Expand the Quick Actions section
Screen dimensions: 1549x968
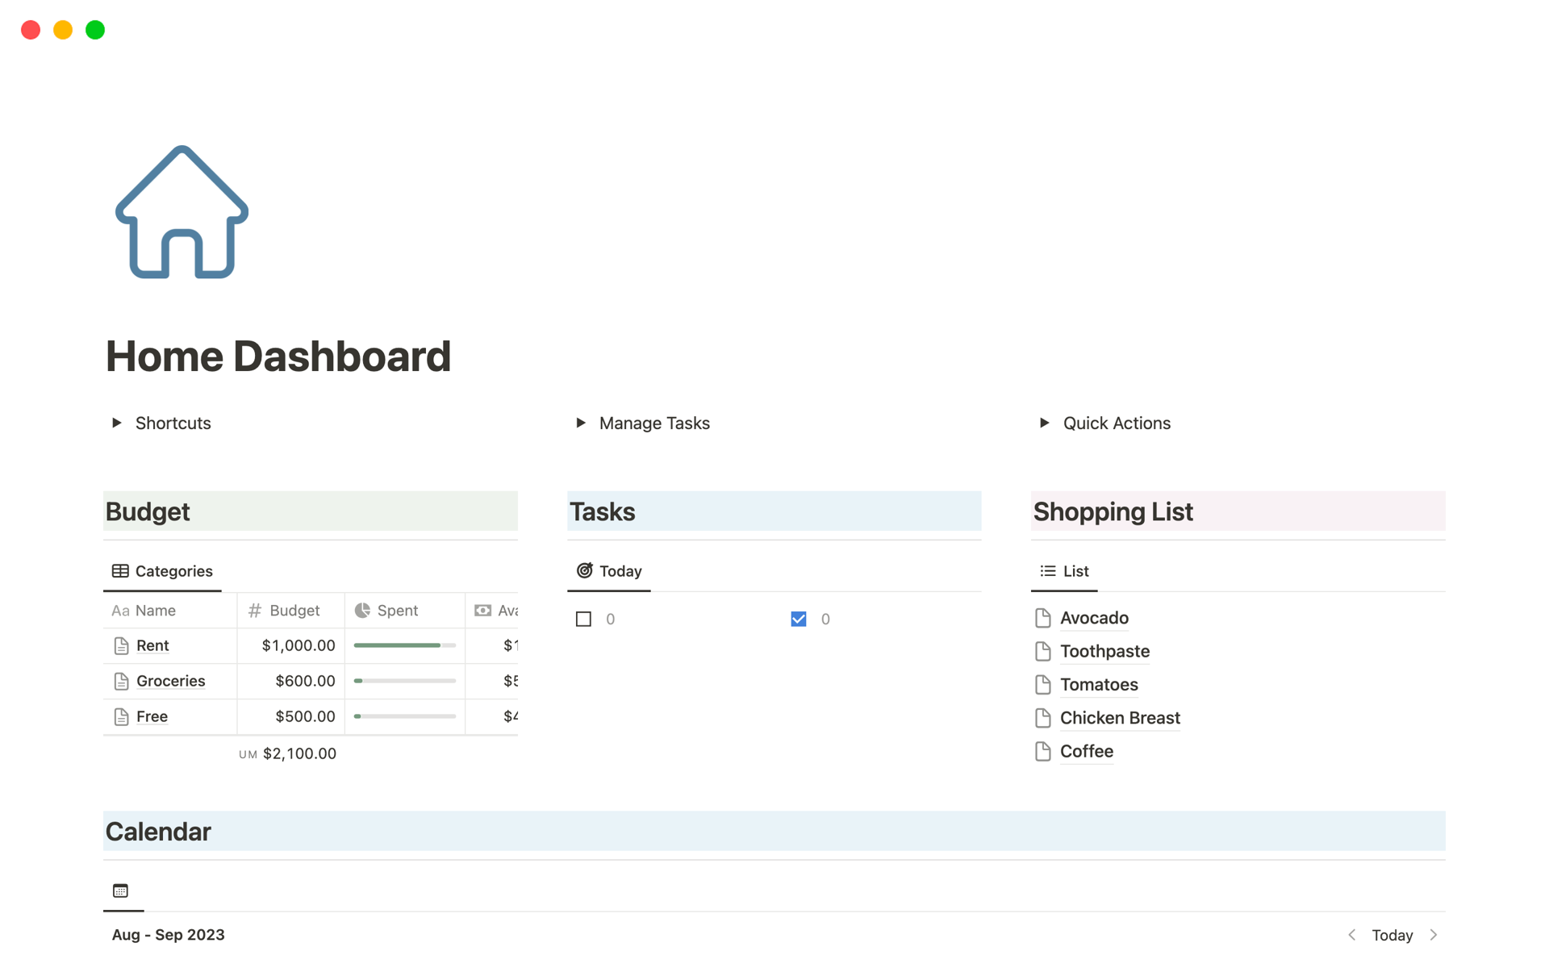(1044, 422)
